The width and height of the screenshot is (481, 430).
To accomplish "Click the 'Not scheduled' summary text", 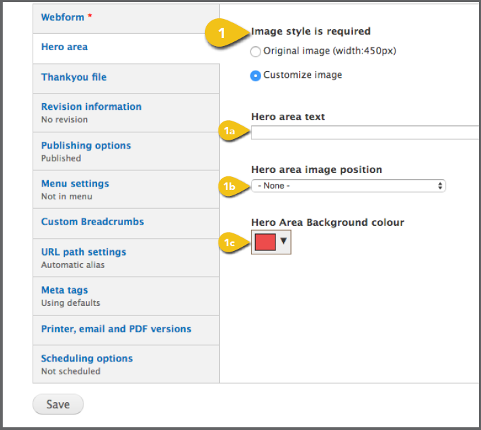I will pyautogui.click(x=71, y=372).
